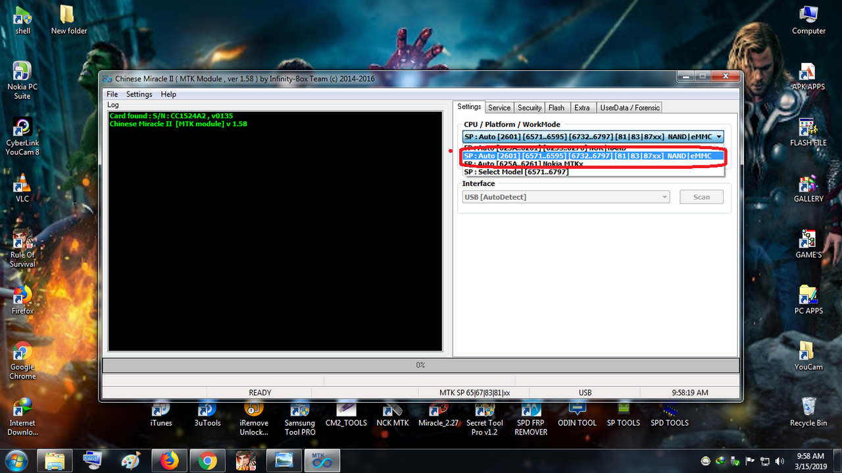Viewport: 842px width, 473px height.
Task: Open the PC APPS desktop shortcut
Action: point(808,300)
